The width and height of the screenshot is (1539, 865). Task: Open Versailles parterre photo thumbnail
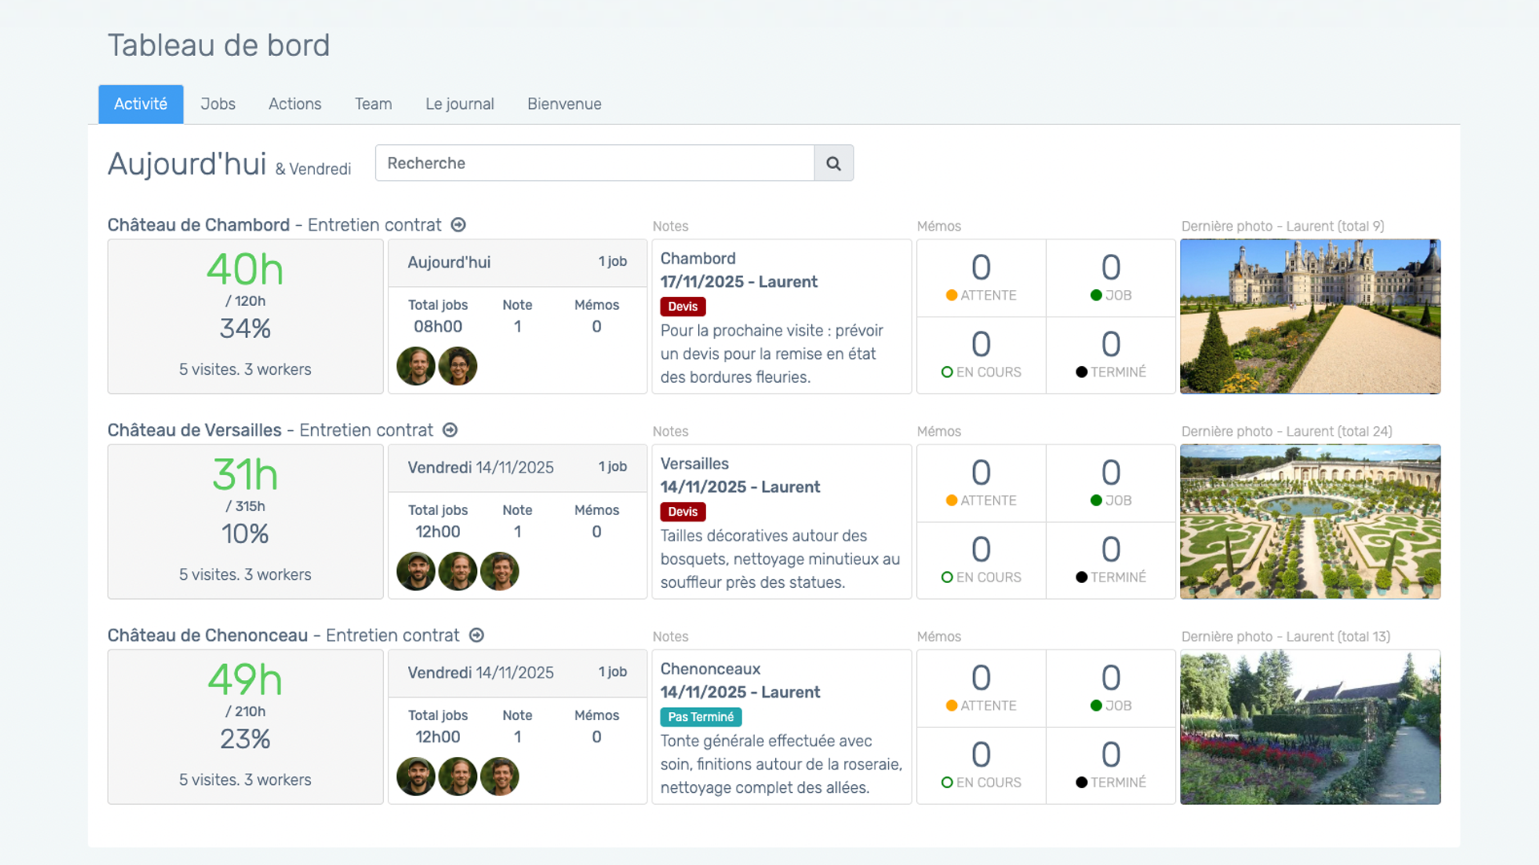[1310, 521]
